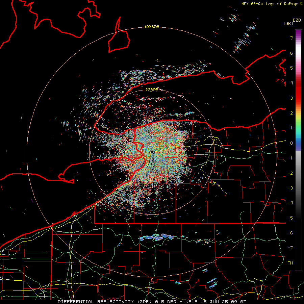The height and width of the screenshot is (304, 304).
Task: Click the 1 value on color scale
Action: 292,128
